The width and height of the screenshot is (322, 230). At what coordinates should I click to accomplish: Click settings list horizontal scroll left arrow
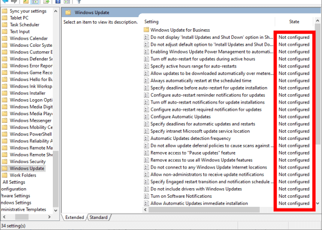pos(145,210)
